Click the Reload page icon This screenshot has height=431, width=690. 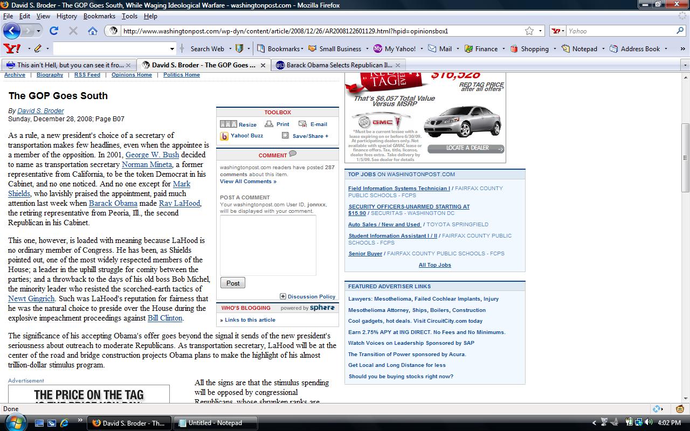click(x=54, y=31)
